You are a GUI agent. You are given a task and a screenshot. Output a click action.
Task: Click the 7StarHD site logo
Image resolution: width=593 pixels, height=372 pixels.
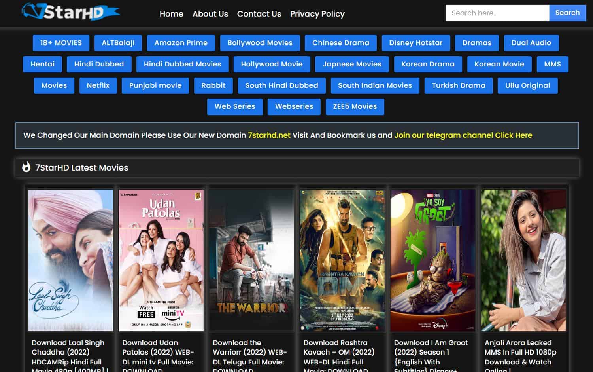(x=71, y=12)
